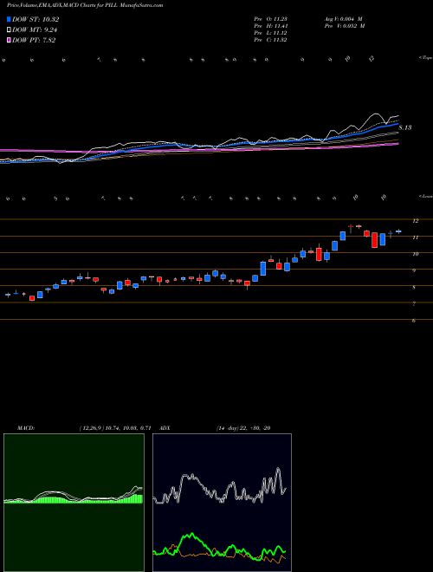The width and height of the screenshot is (433, 572).
Task: Click the tall blue candle below axis label 9
Action: point(263,268)
